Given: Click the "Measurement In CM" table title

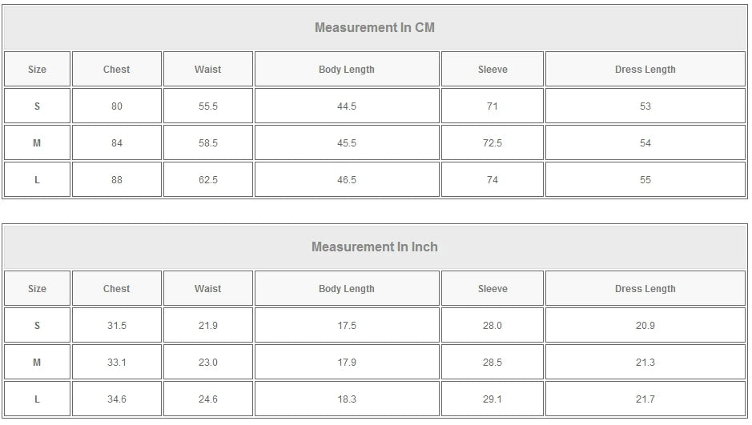Looking at the screenshot, I should [374, 28].
